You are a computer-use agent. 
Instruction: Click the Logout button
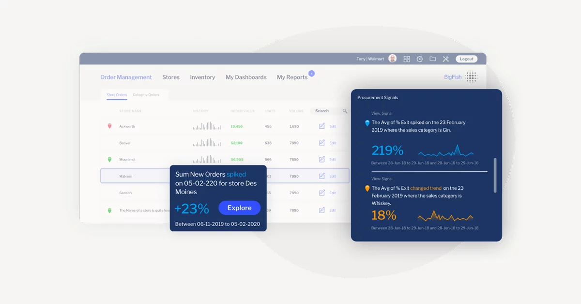tap(466, 59)
